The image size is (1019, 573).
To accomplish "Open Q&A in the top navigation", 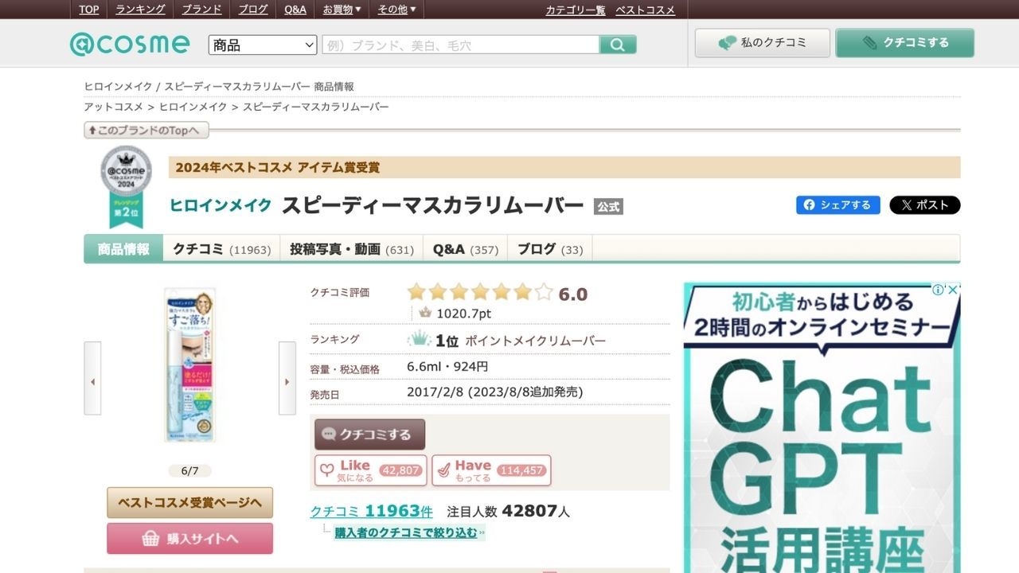I will click(295, 10).
